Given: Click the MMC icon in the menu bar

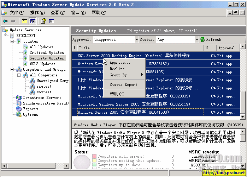Looking at the screenshot, I should pos(4,13).
